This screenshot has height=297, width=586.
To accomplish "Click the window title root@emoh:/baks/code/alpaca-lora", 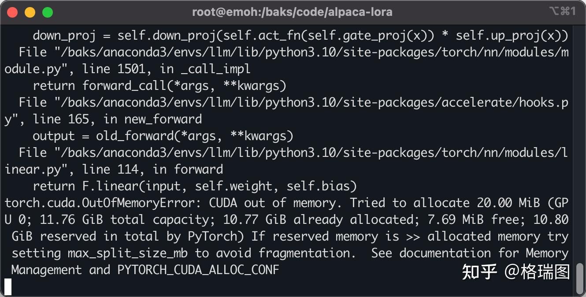I will [292, 12].
